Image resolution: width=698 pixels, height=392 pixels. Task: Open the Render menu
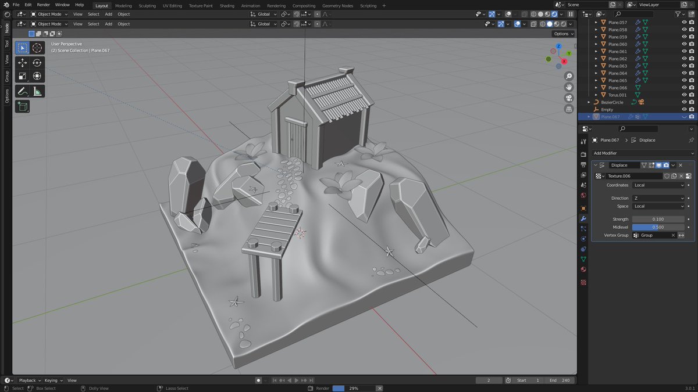pyautogui.click(x=44, y=5)
